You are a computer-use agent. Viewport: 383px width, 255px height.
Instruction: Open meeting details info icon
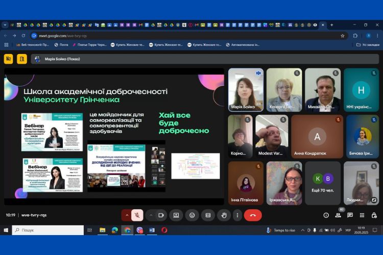pos(326,215)
